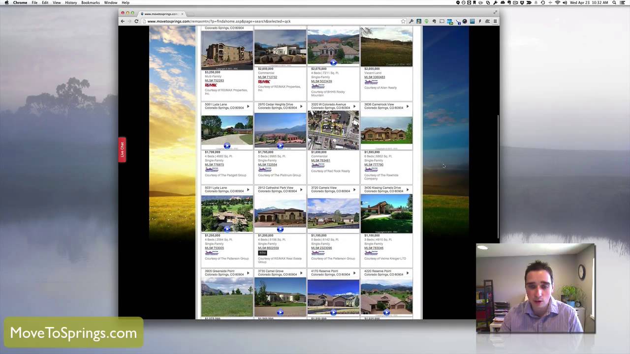Play virtual tour on 2970 Cedar Heights Drive photo
This screenshot has height=354, width=630.
tap(280, 146)
